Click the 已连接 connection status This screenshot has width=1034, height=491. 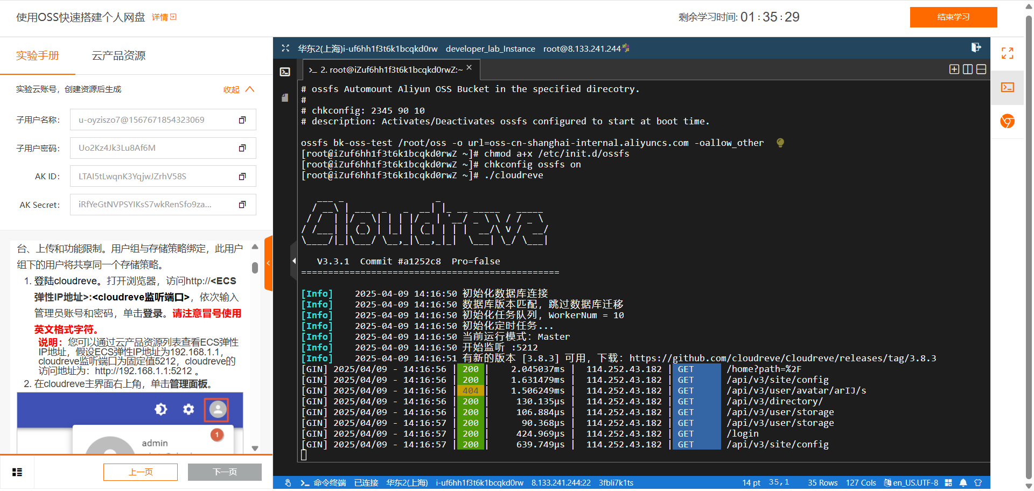366,483
